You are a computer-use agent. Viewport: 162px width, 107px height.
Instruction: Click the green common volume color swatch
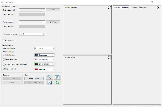[37, 64]
